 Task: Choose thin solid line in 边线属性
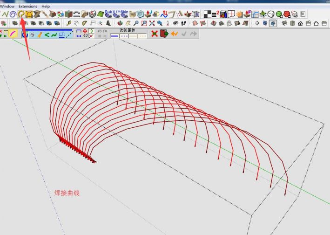[x=133, y=36]
